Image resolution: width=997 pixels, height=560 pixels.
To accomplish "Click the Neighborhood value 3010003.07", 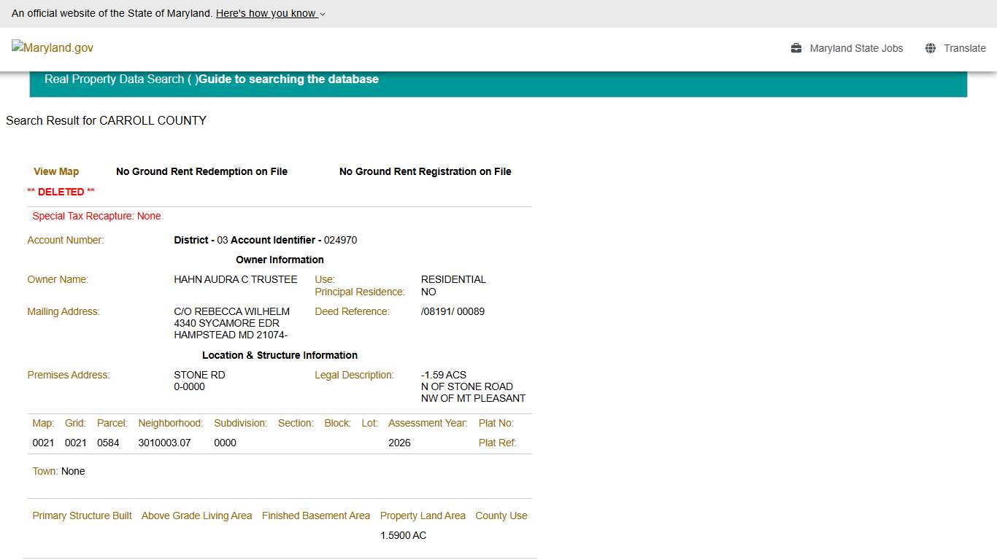I will click(x=164, y=443).
